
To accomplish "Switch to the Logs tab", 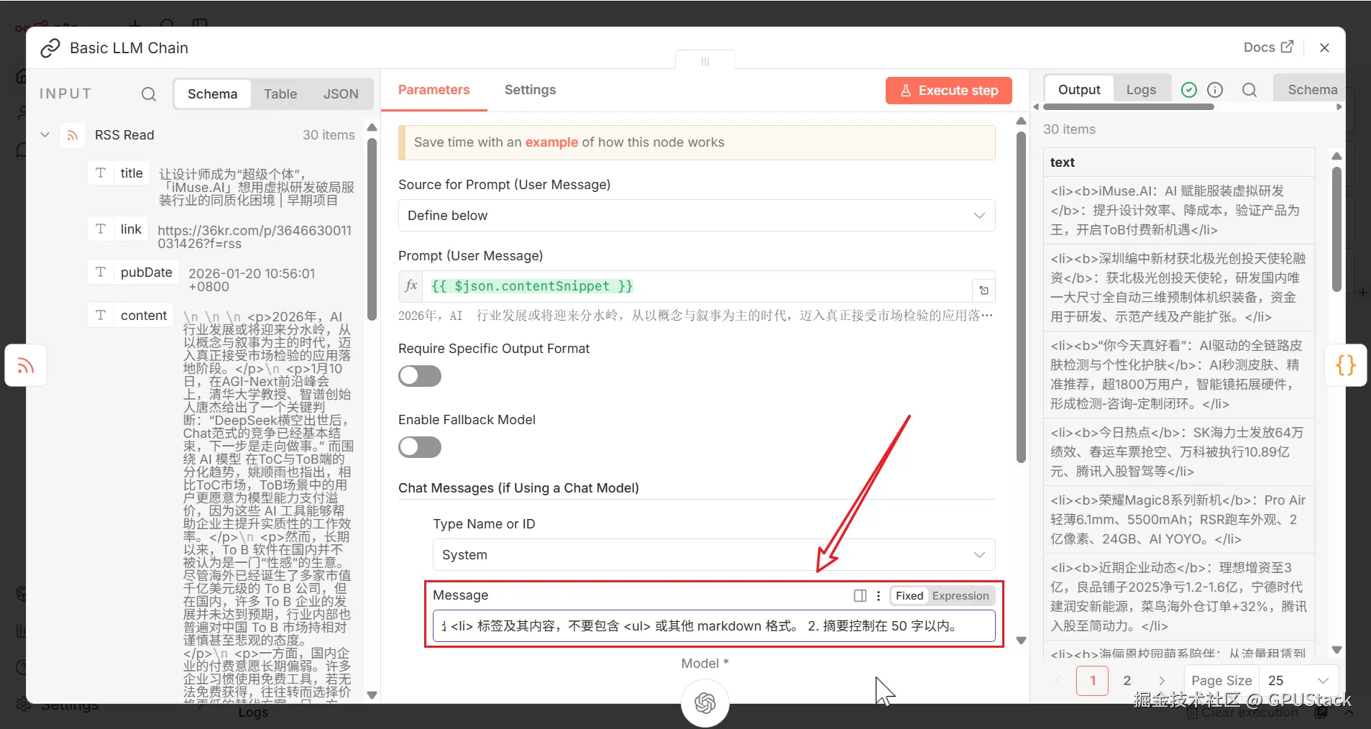I will coord(1141,90).
